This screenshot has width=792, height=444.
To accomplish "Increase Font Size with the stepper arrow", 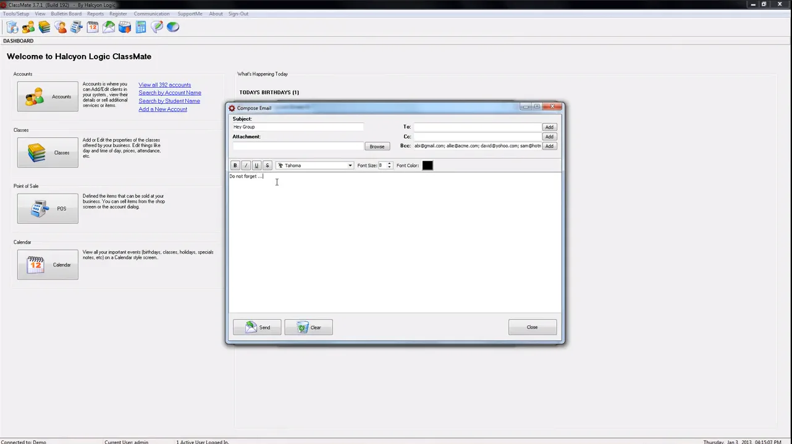I will pyautogui.click(x=389, y=163).
